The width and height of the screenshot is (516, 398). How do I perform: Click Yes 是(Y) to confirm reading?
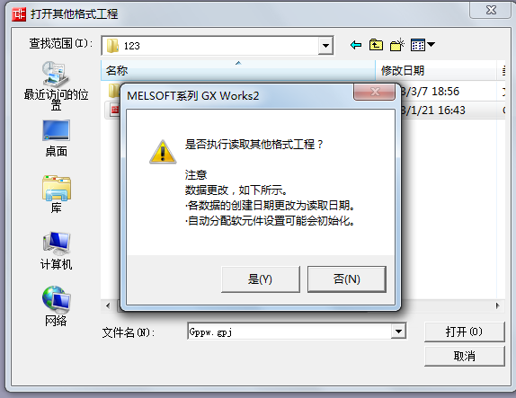[x=261, y=279]
